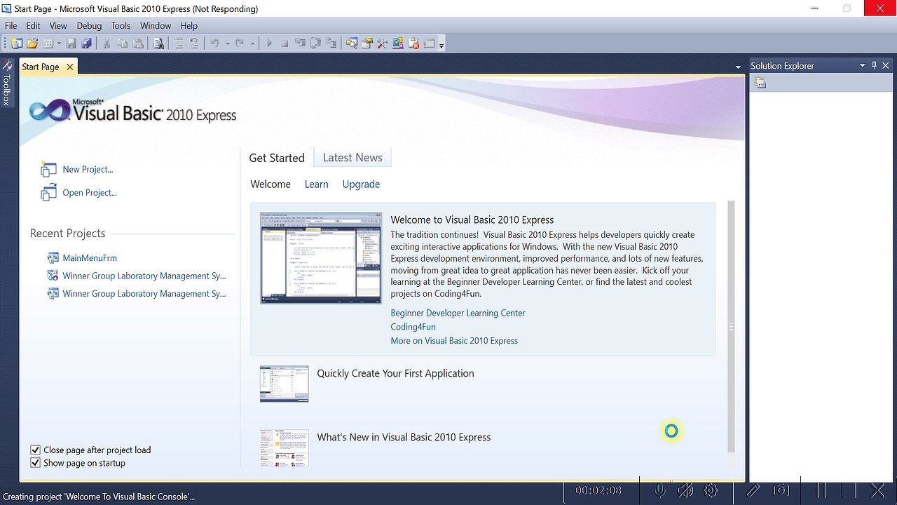897x505 pixels.
Task: Click the New Project toolbar icon
Action: [x=15, y=43]
